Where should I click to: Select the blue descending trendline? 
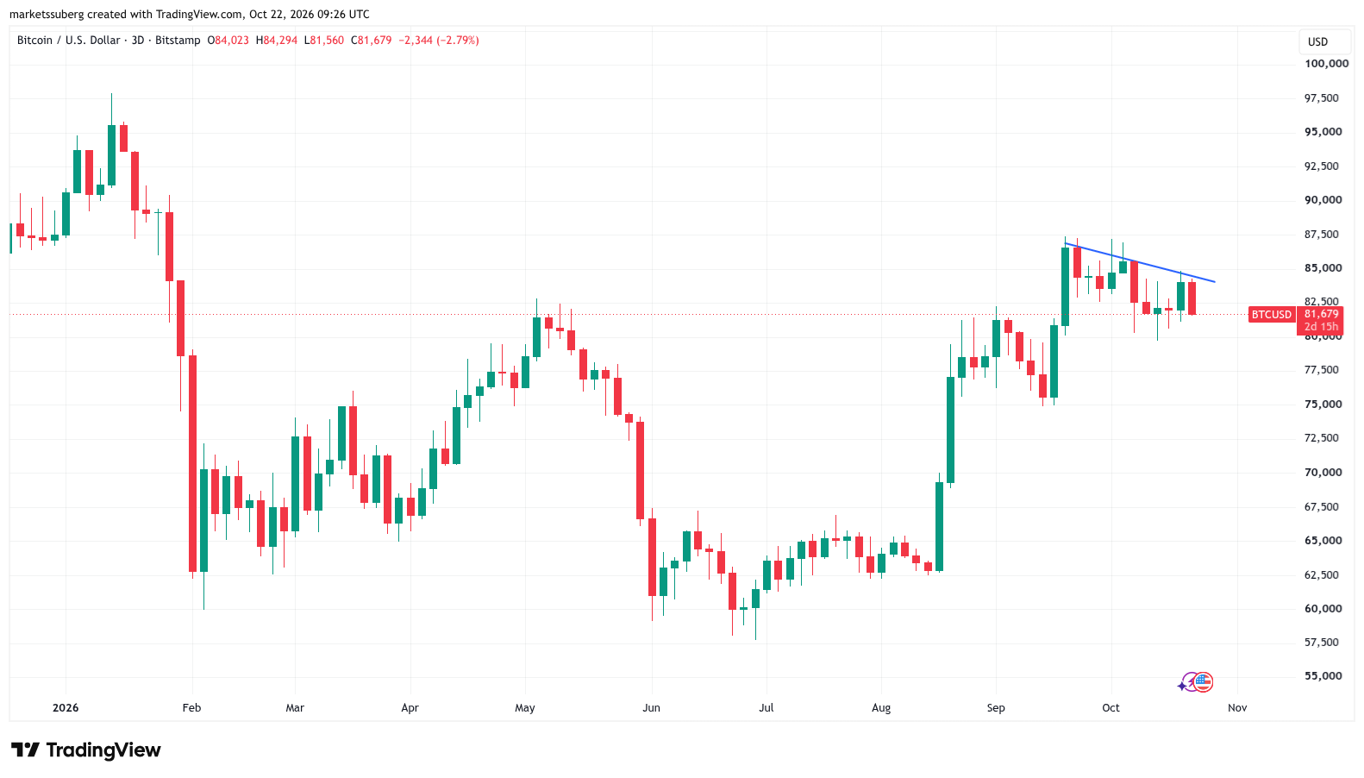pyautogui.click(x=1140, y=263)
